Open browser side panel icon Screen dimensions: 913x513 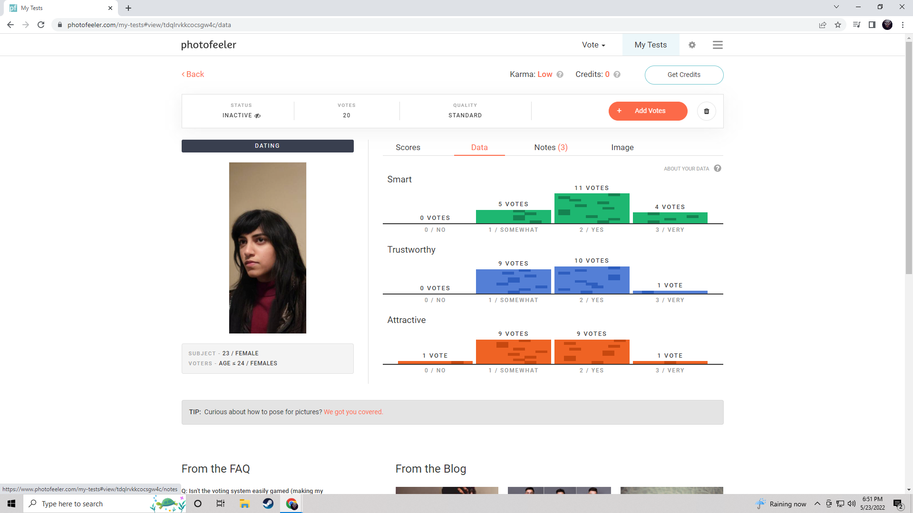pyautogui.click(x=872, y=25)
